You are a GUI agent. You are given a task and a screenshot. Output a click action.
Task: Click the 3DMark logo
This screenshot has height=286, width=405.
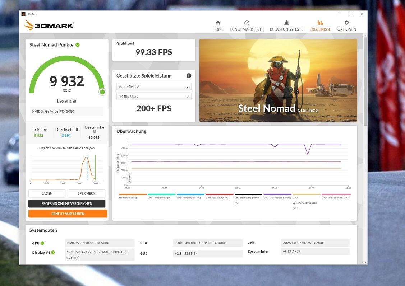[49, 25]
